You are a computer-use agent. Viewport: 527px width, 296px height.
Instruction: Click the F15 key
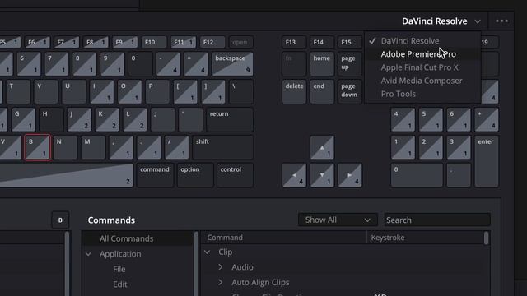tap(350, 42)
